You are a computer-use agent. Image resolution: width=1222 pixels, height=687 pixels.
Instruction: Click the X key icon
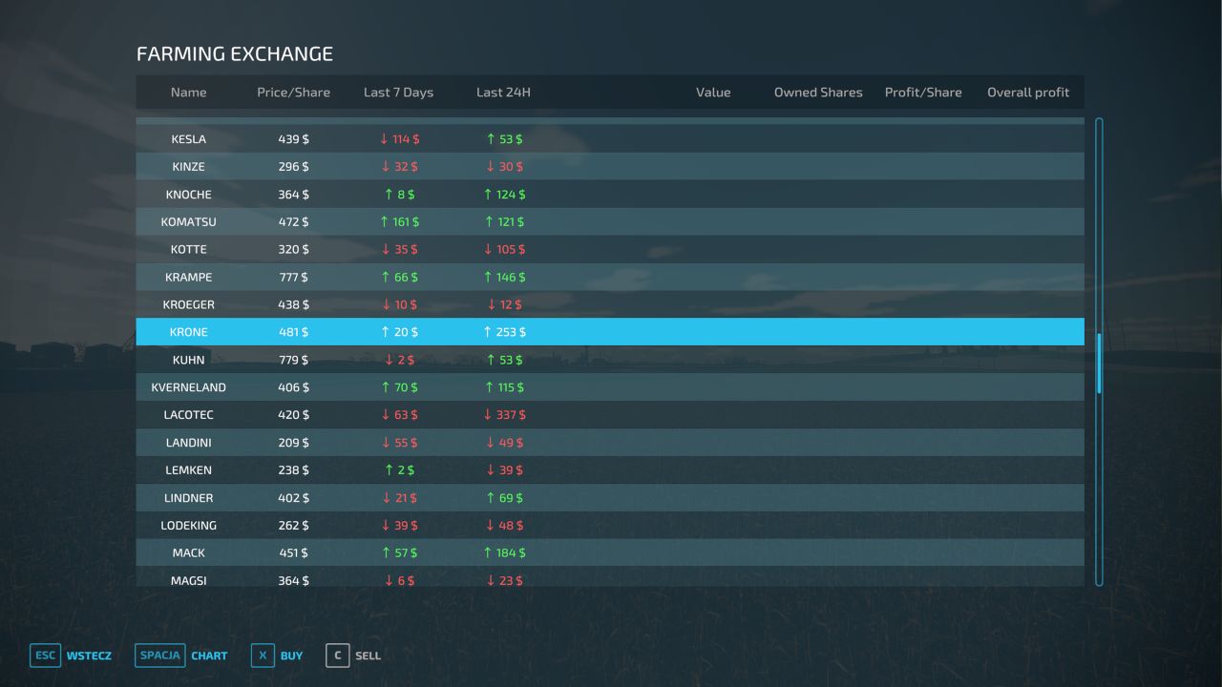[x=263, y=656]
